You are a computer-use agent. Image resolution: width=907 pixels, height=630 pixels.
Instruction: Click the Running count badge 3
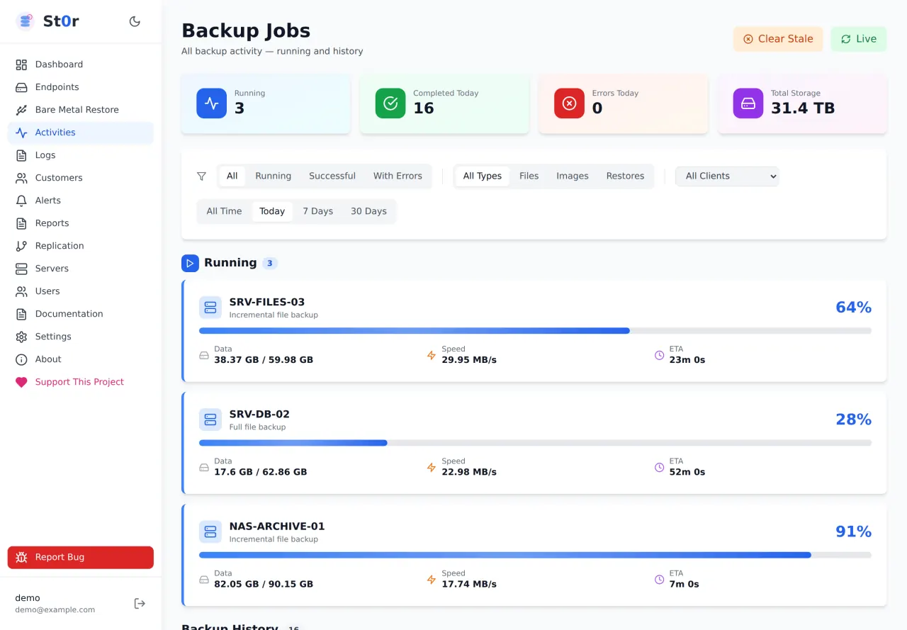click(270, 264)
